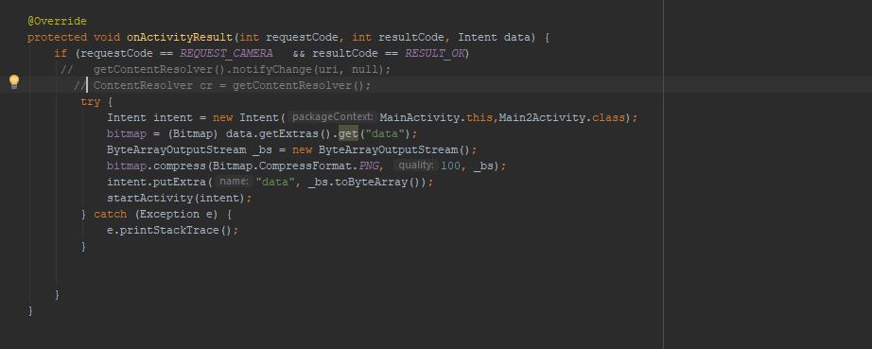Click the try keyword
Image resolution: width=872 pixels, height=349 pixels.
point(90,102)
